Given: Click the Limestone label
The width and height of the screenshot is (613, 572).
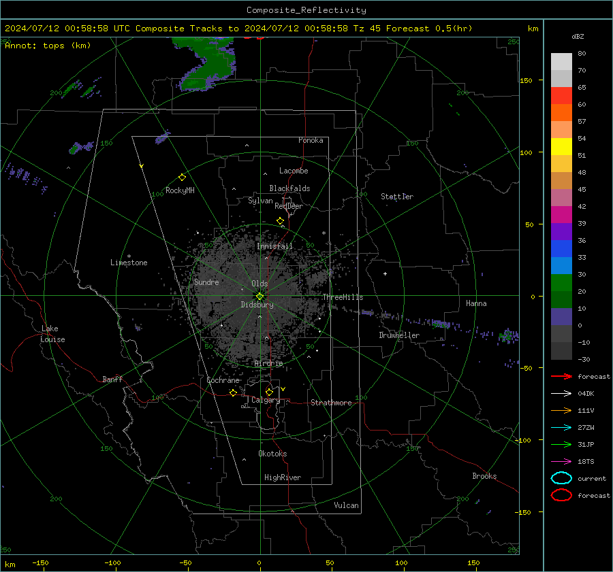Looking at the screenshot, I should click(x=129, y=263).
